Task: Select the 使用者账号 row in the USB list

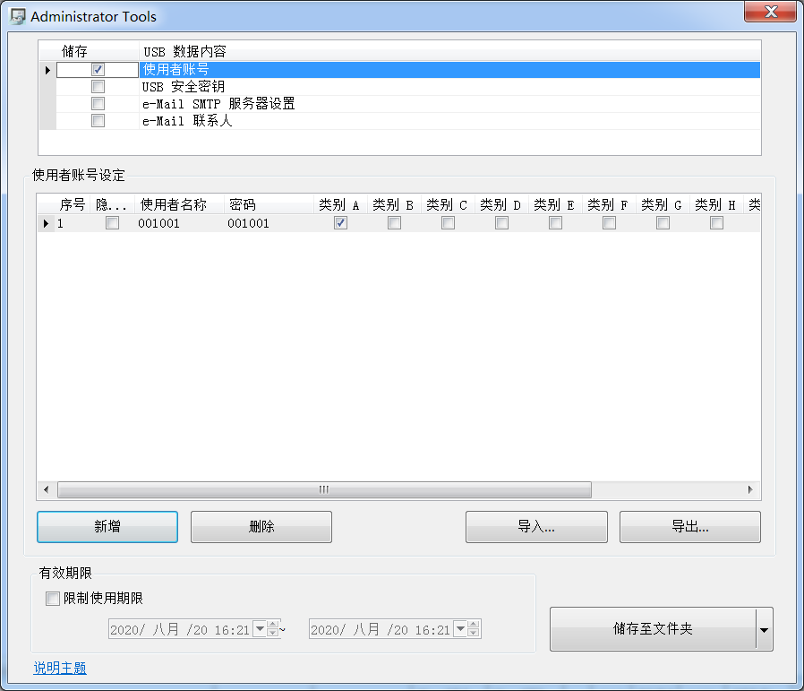Action: [269, 69]
